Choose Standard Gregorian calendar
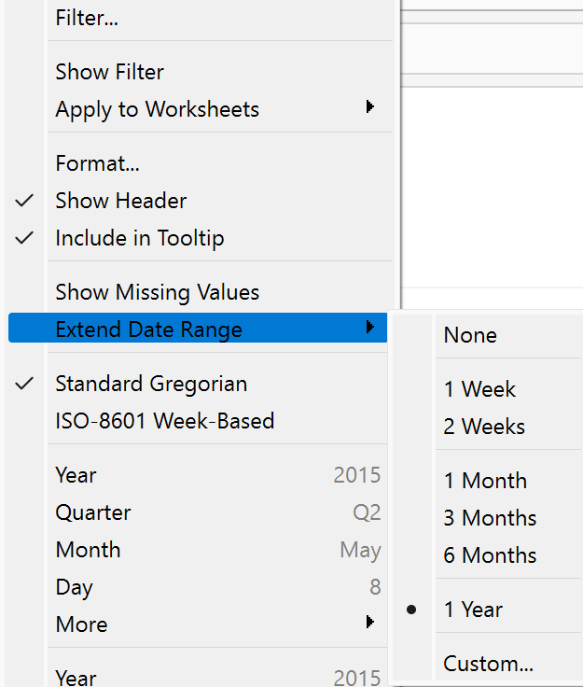Viewport: 583px width, 687px height. [151, 384]
